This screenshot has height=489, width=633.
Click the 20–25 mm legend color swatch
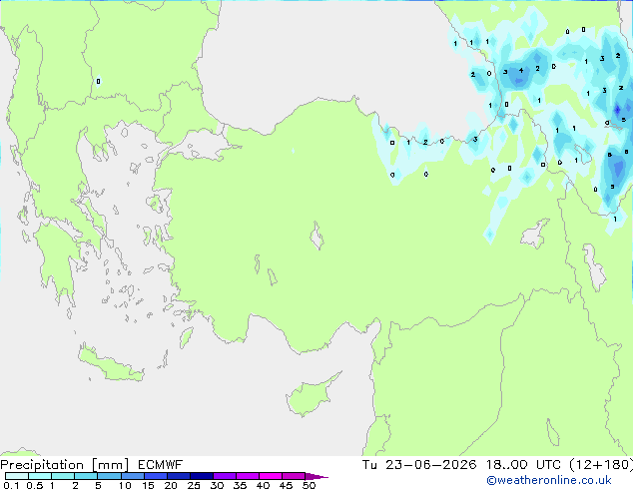click(x=179, y=476)
